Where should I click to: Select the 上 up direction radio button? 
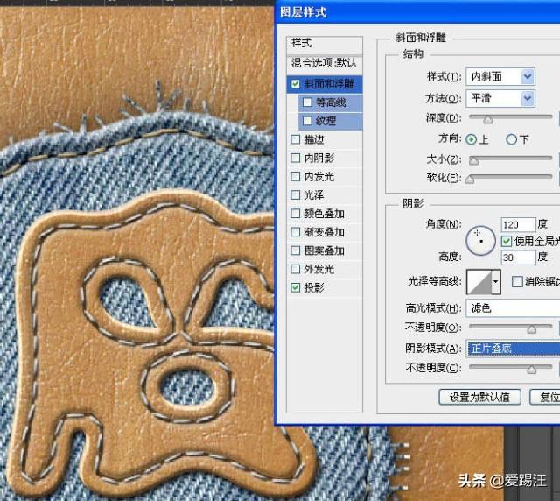[x=472, y=139]
